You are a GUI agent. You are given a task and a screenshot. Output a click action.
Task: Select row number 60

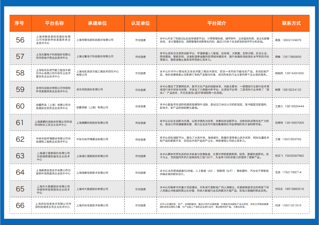(20, 106)
